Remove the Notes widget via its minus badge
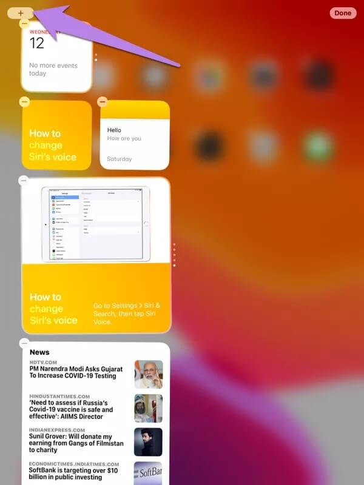Screen dimensions: 364x485 (103, 101)
